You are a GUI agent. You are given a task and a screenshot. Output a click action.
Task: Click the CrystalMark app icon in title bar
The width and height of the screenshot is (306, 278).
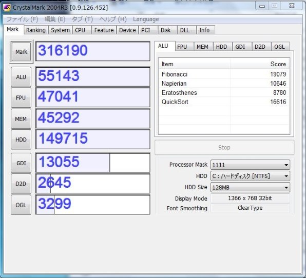click(7, 8)
